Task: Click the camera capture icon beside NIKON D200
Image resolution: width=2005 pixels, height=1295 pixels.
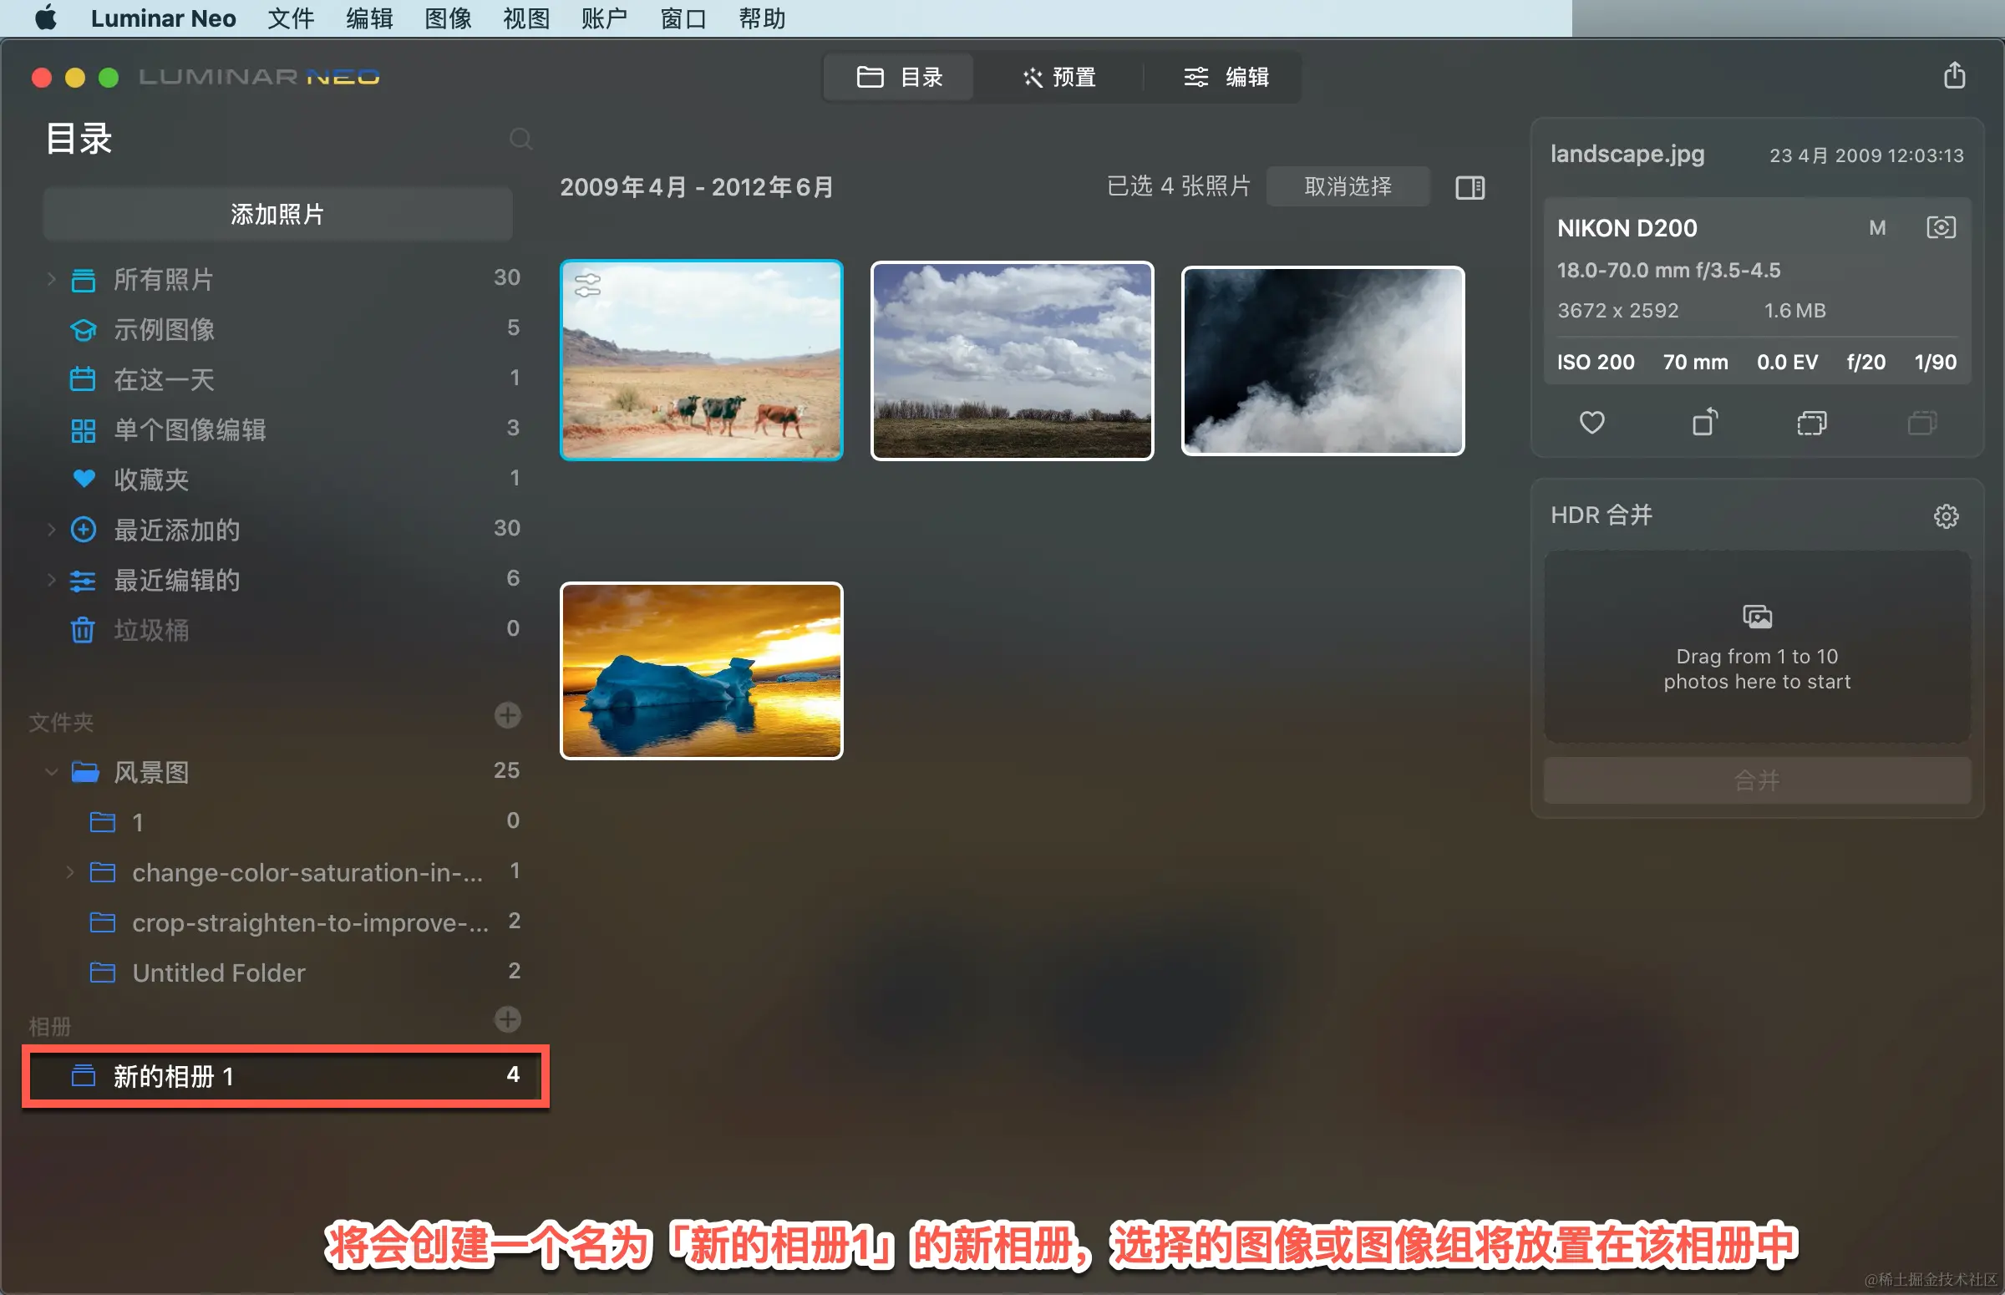Action: (x=1941, y=228)
